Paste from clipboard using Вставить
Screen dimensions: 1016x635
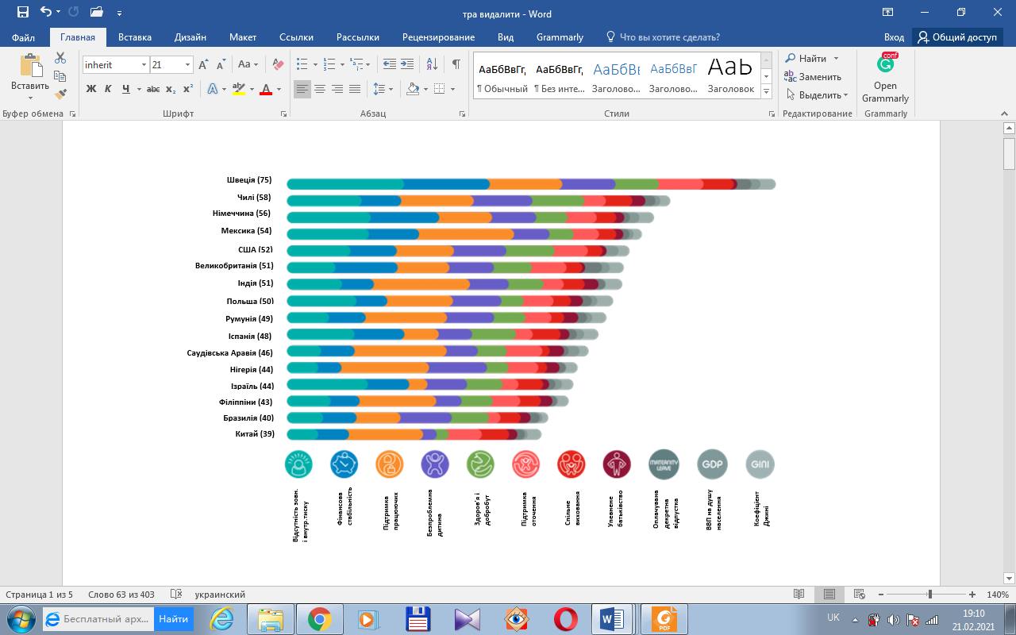tap(30, 76)
